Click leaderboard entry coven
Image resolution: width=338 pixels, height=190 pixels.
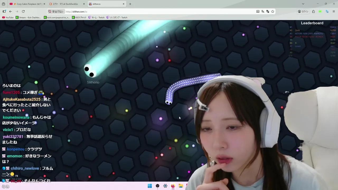coord(298,46)
